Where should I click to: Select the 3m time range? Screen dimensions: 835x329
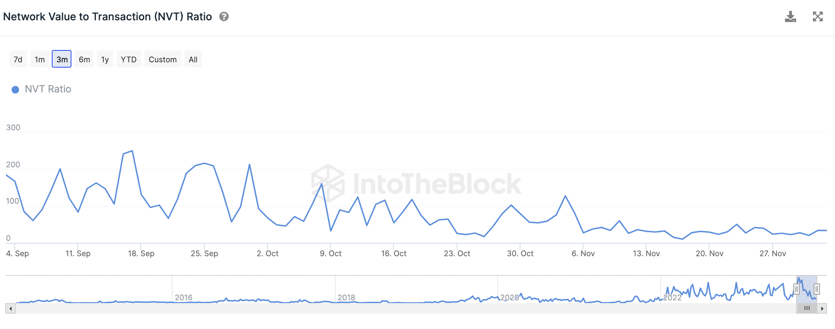(x=62, y=59)
